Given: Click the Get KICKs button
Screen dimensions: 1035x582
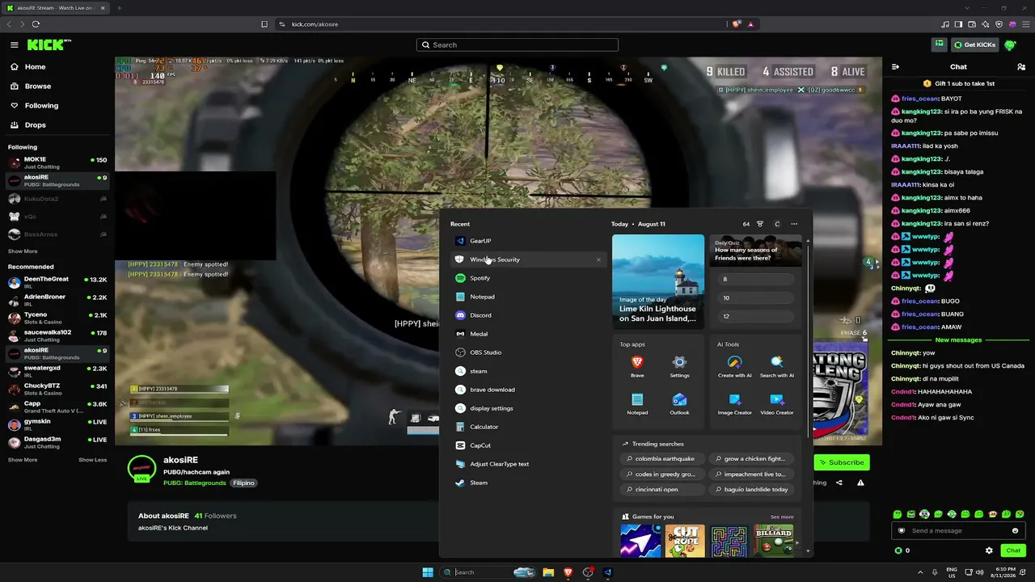Looking at the screenshot, I should [974, 44].
